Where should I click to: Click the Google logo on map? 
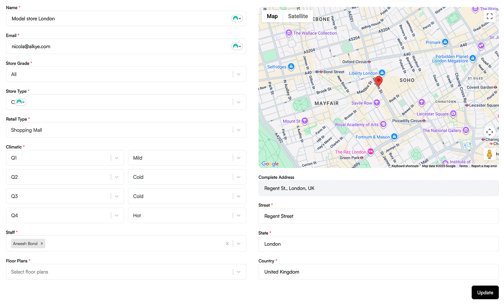pos(270,164)
